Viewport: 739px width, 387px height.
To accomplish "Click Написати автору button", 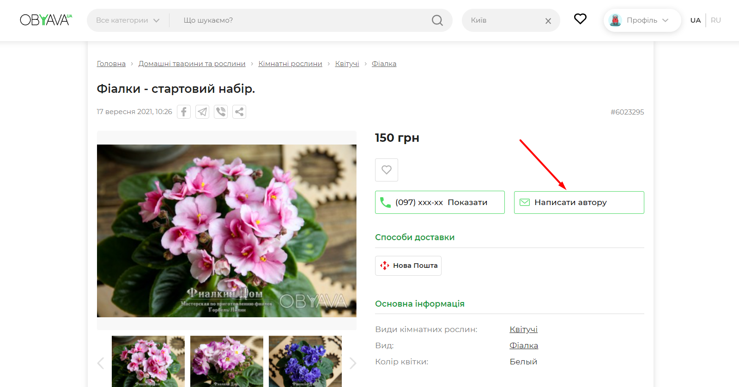I will point(579,202).
